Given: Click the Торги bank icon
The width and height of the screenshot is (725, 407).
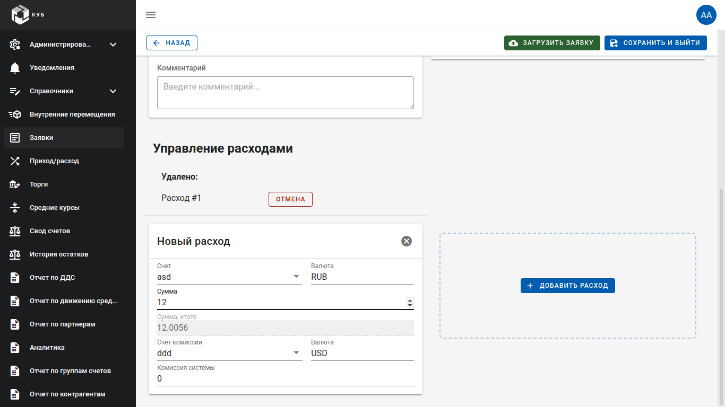Looking at the screenshot, I should coord(15,184).
